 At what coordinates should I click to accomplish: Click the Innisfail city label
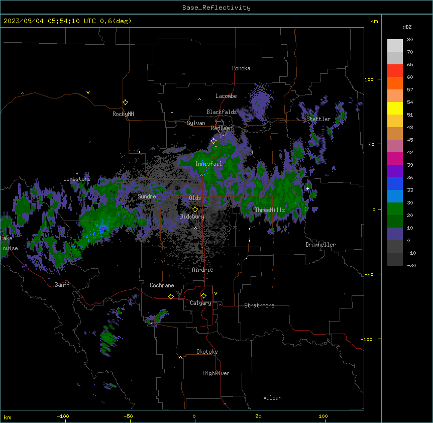[x=208, y=164]
